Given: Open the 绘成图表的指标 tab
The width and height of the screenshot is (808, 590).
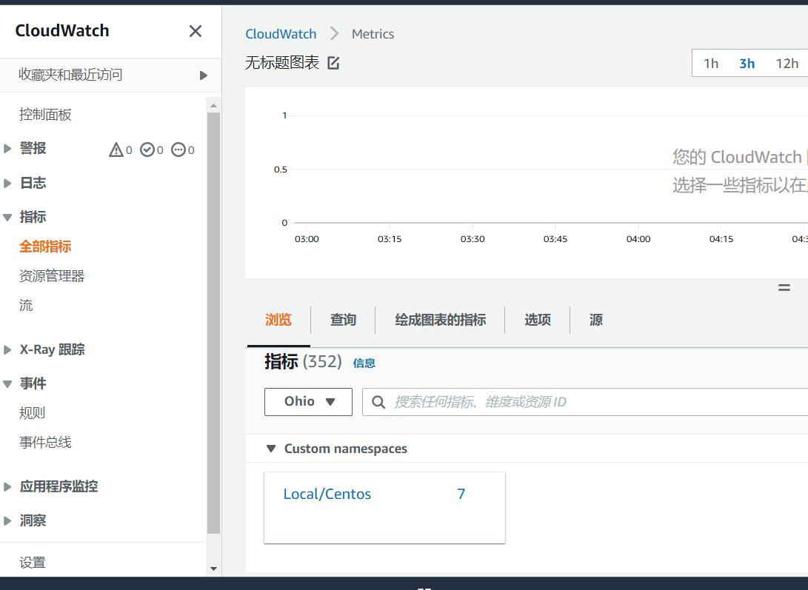Looking at the screenshot, I should pos(440,320).
